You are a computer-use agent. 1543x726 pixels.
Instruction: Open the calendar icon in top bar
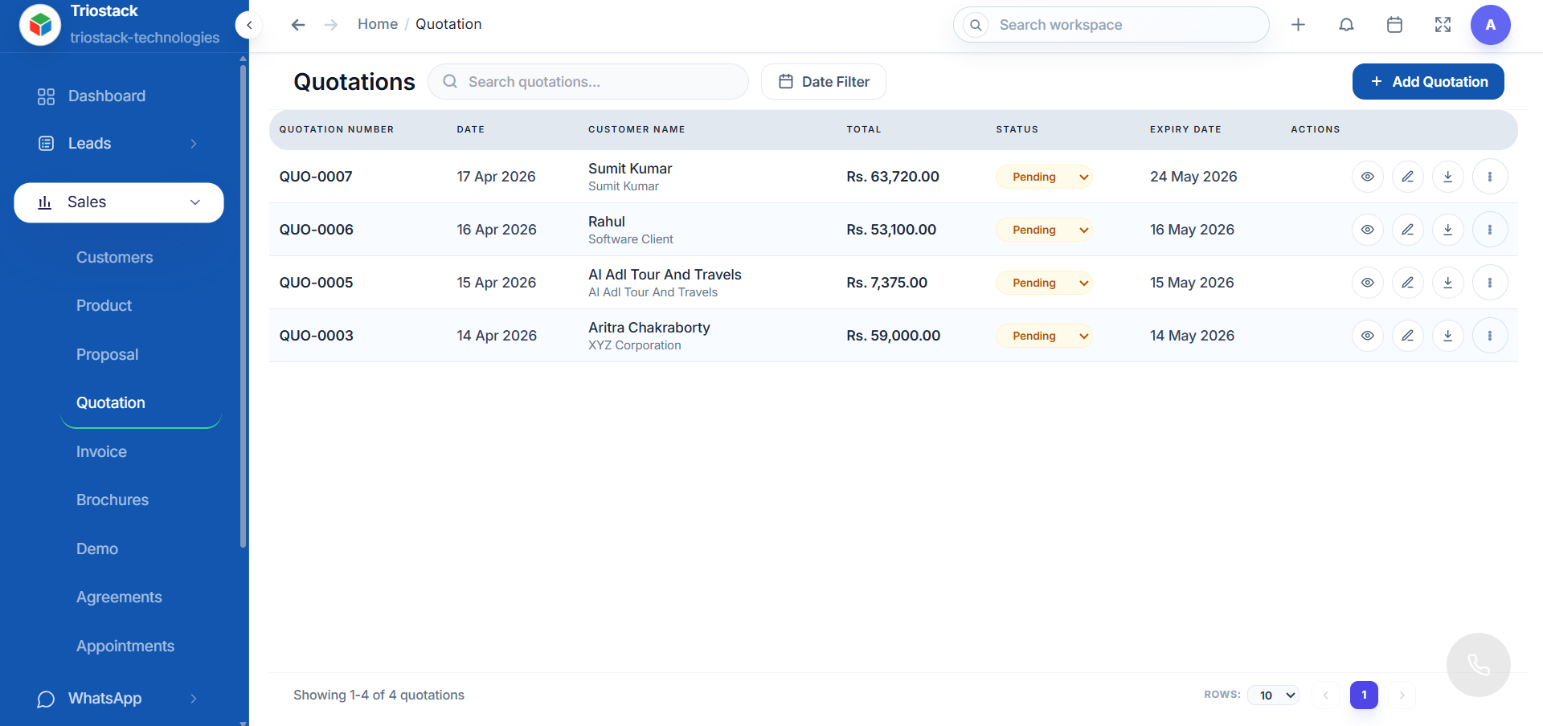[x=1394, y=25]
